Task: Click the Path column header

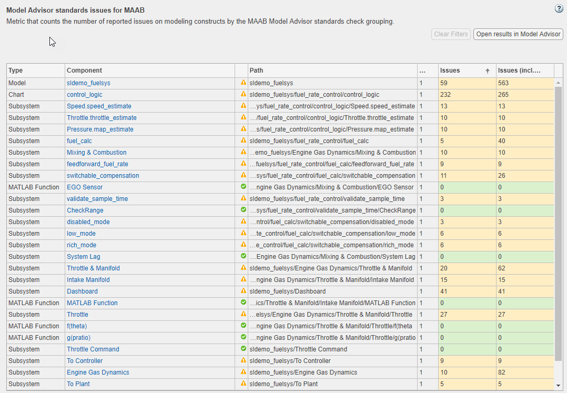Action: click(332, 70)
